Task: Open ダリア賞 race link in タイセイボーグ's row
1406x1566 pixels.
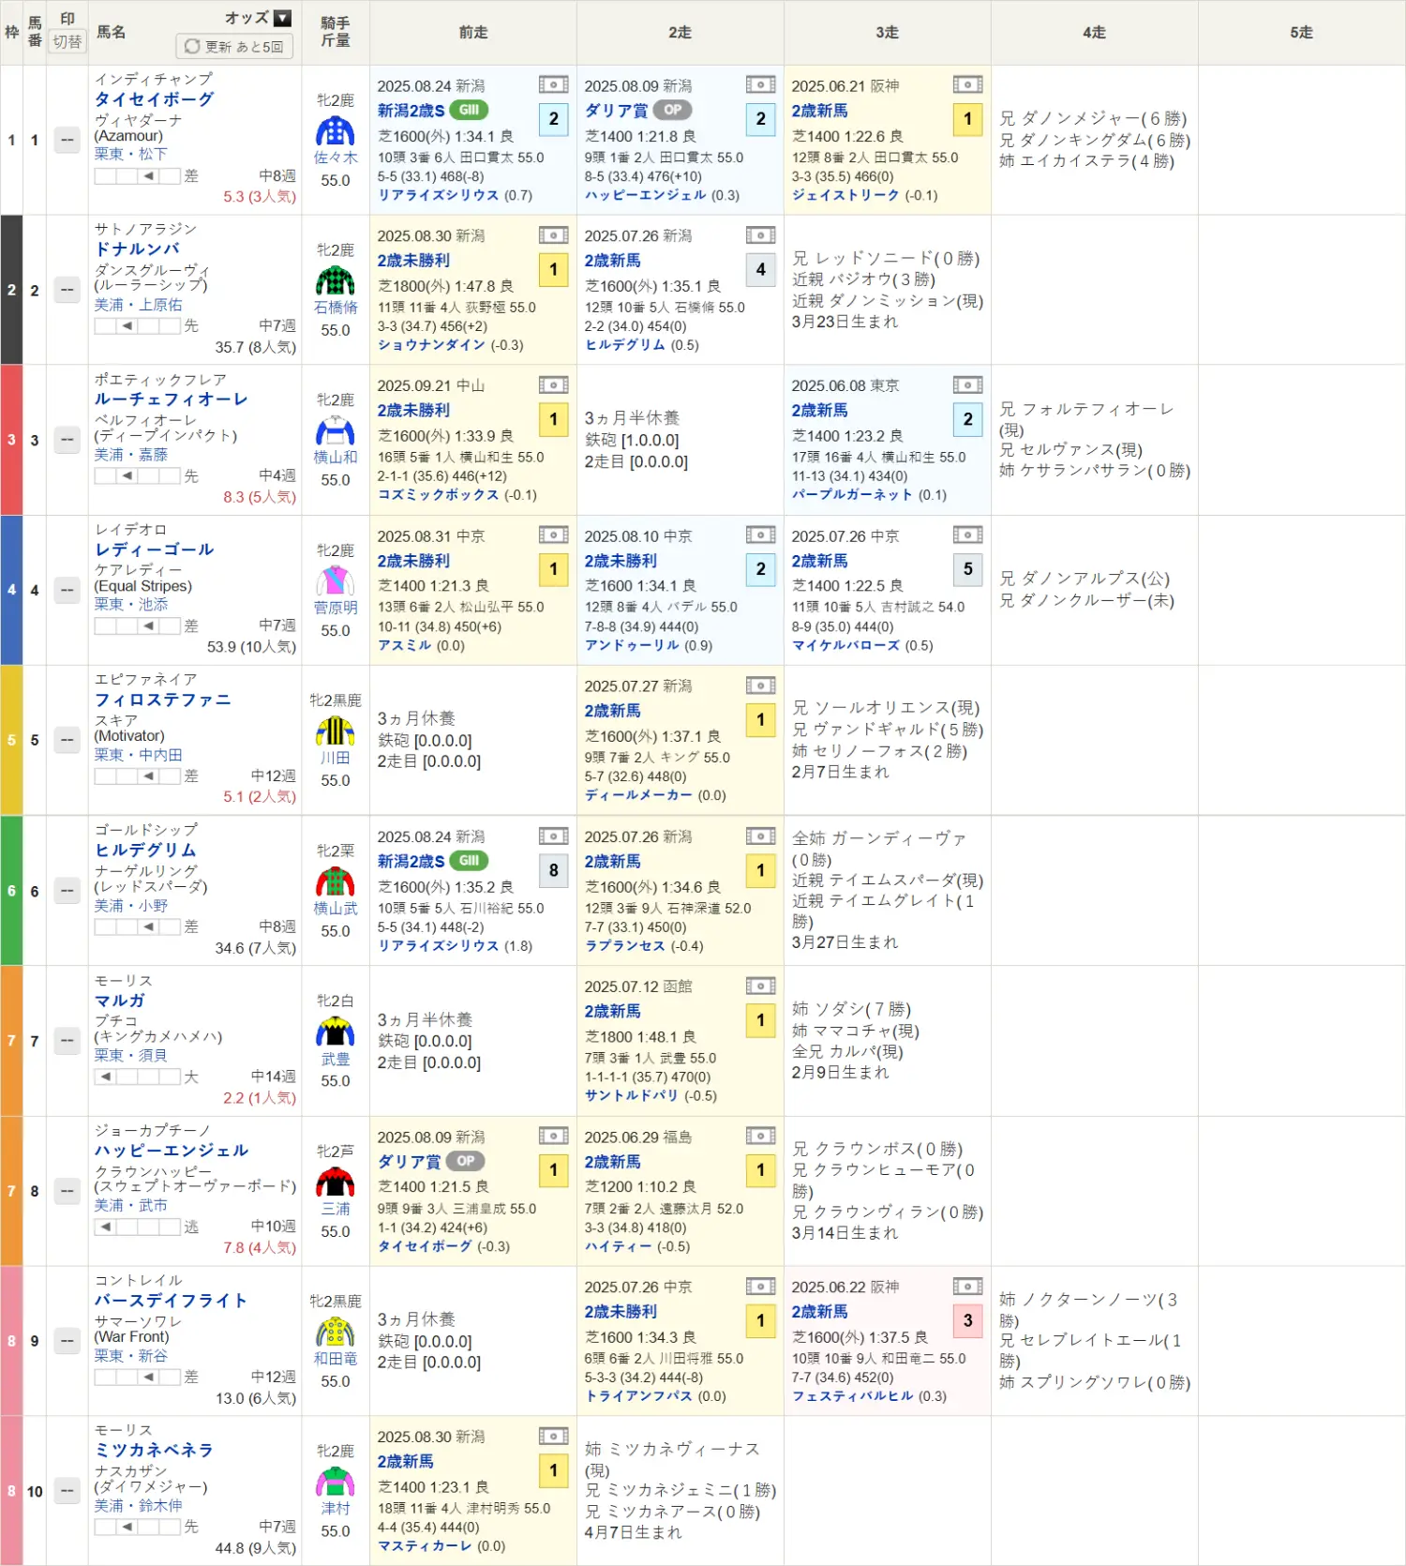Action: (x=616, y=111)
